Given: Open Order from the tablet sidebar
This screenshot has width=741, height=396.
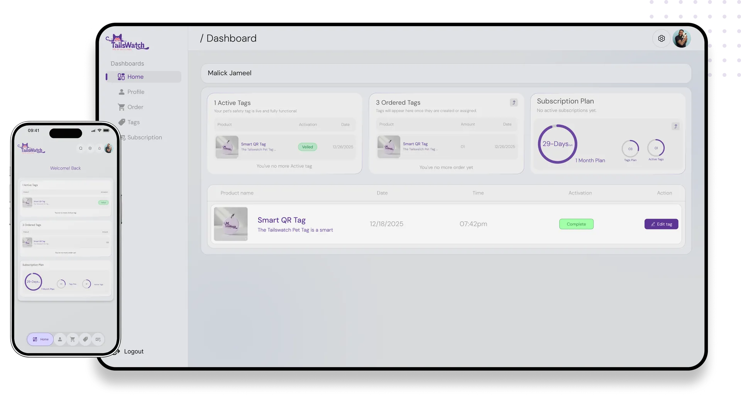Looking at the screenshot, I should coord(130,107).
